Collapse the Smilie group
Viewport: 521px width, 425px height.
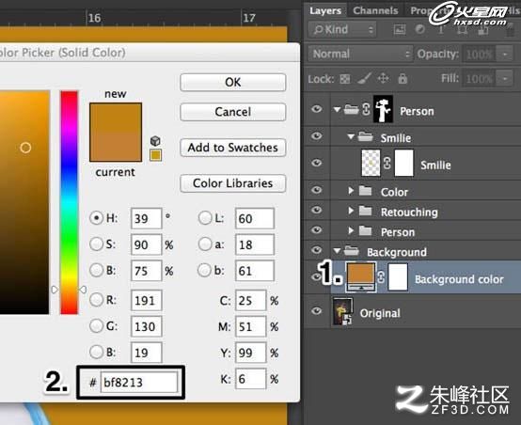tap(351, 136)
